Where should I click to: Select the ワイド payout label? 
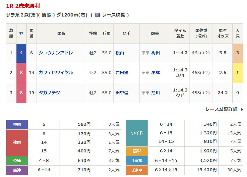[x=137, y=133]
